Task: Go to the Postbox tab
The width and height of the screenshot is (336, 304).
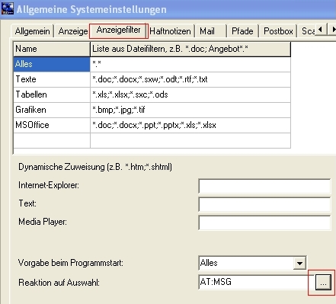Action: pyautogui.click(x=278, y=31)
